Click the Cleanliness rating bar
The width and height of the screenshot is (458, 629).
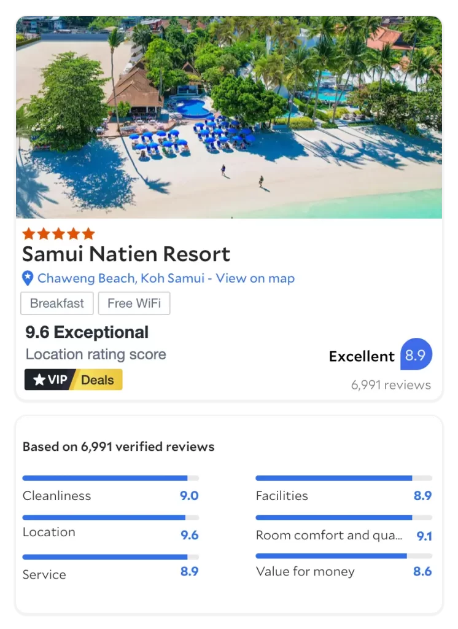click(111, 478)
